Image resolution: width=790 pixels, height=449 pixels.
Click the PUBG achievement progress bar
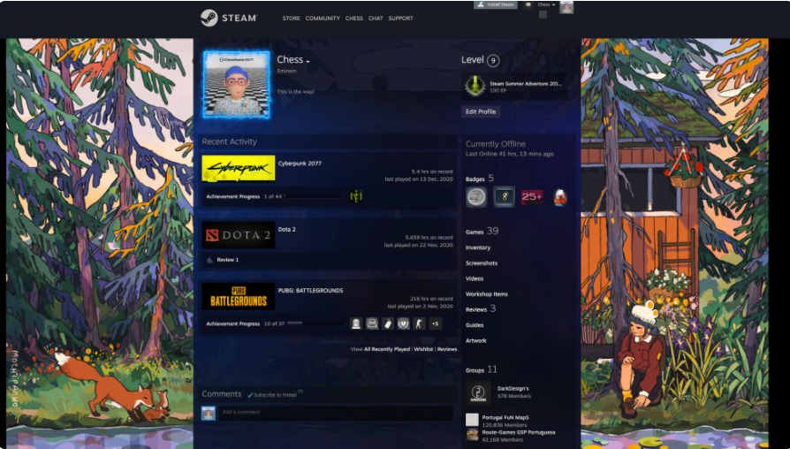[x=315, y=323]
